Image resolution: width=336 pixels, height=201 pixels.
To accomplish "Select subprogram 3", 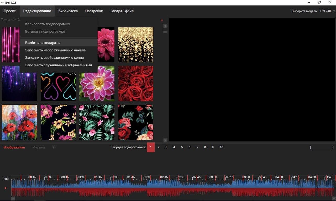I will point(166,147).
